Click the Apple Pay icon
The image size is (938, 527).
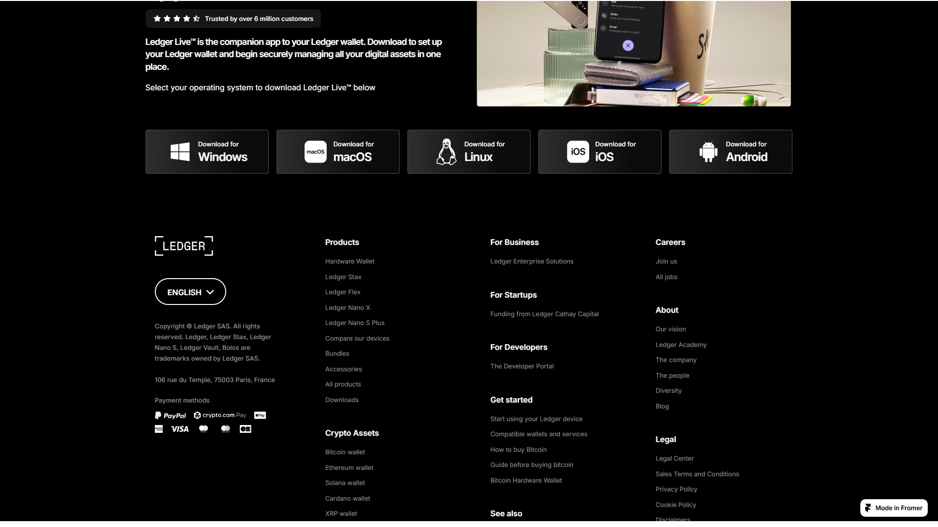[260, 415]
